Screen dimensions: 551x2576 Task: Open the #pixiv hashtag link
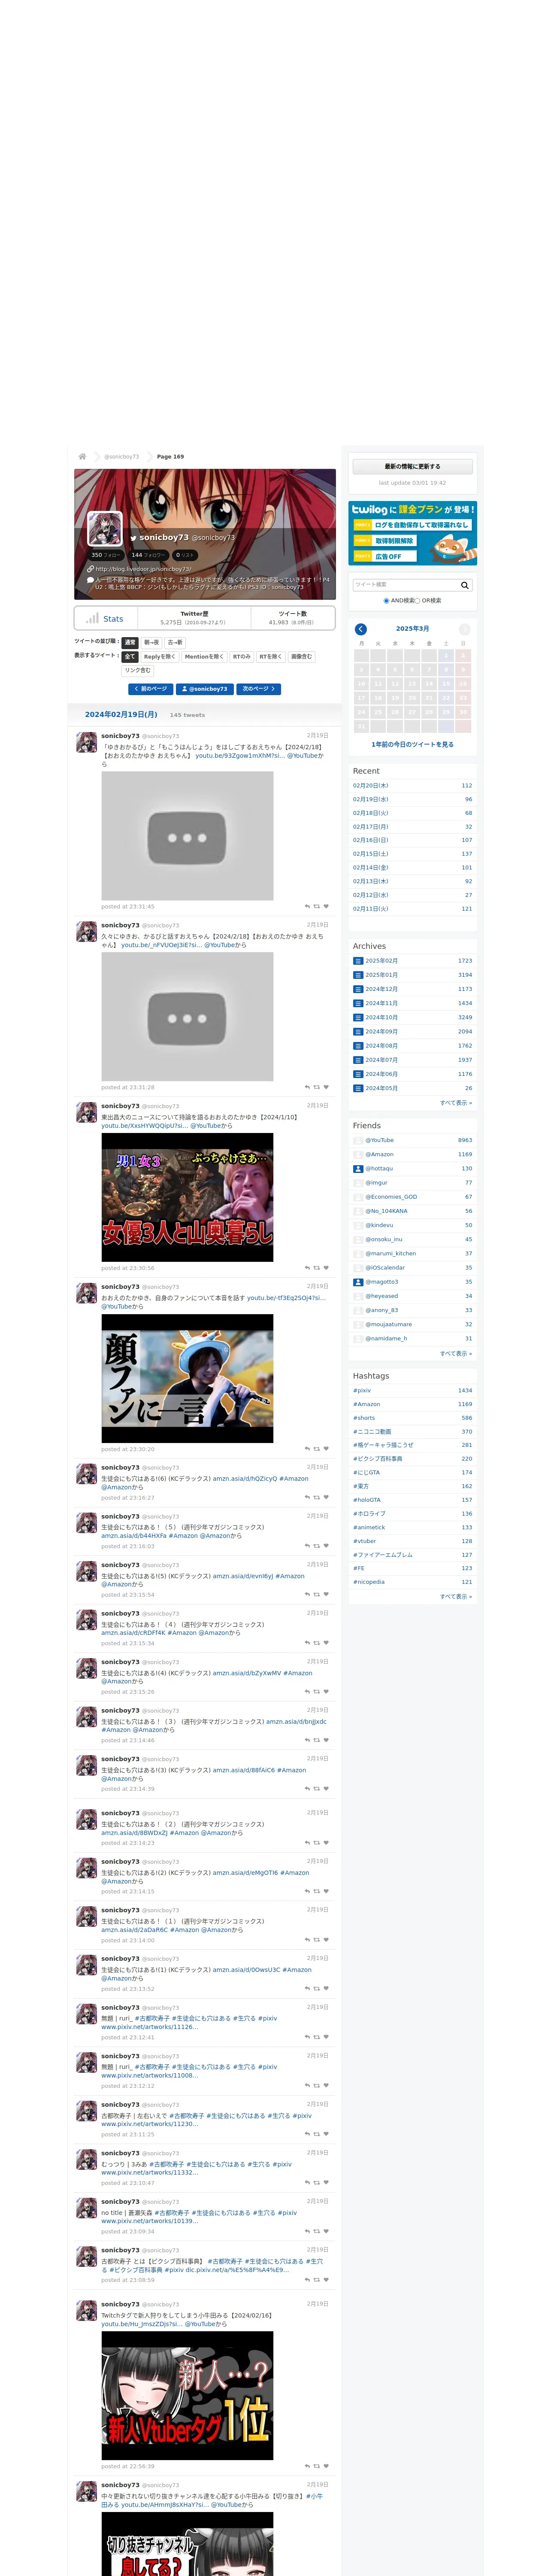pyautogui.click(x=362, y=1390)
